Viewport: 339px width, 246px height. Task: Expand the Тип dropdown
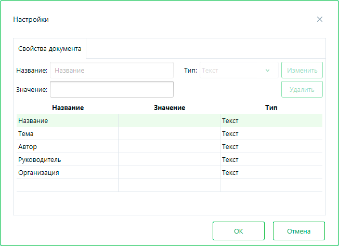[239, 70]
